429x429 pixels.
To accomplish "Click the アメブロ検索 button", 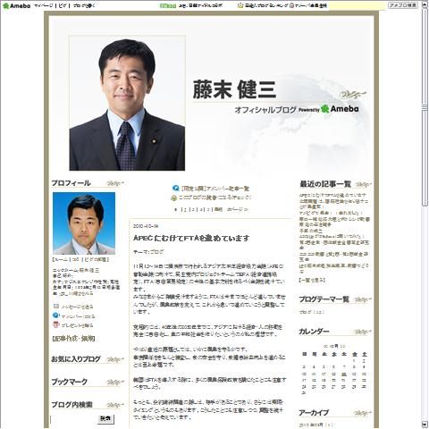I will (403, 5).
